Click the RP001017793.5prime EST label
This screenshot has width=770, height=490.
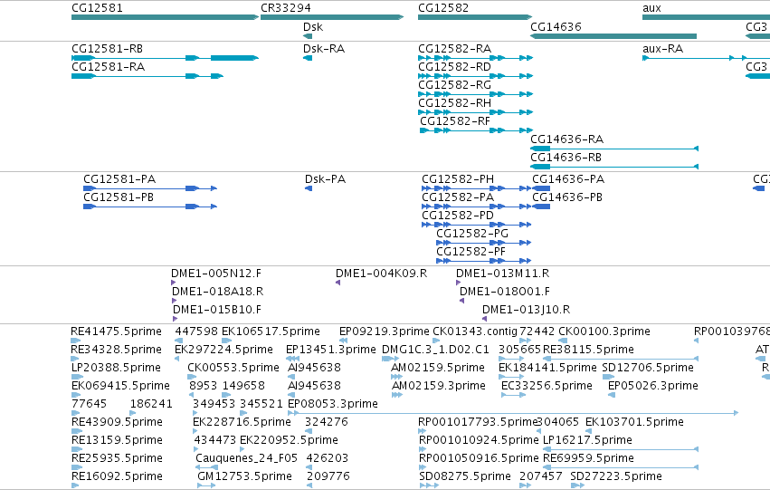[x=478, y=423]
